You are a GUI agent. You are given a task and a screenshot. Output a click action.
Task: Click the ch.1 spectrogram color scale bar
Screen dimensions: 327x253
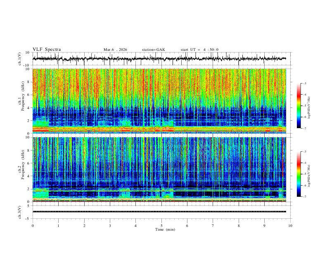(299, 105)
